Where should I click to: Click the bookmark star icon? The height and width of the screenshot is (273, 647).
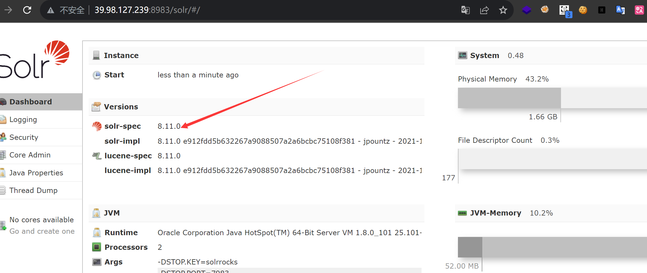click(x=503, y=10)
